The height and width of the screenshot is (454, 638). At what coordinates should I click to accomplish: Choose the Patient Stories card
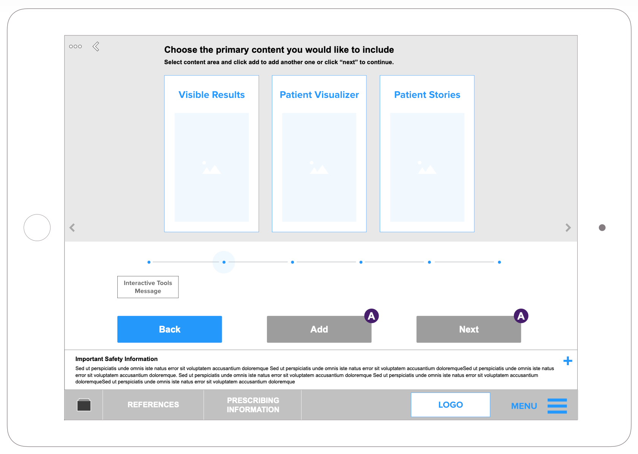coord(427,153)
